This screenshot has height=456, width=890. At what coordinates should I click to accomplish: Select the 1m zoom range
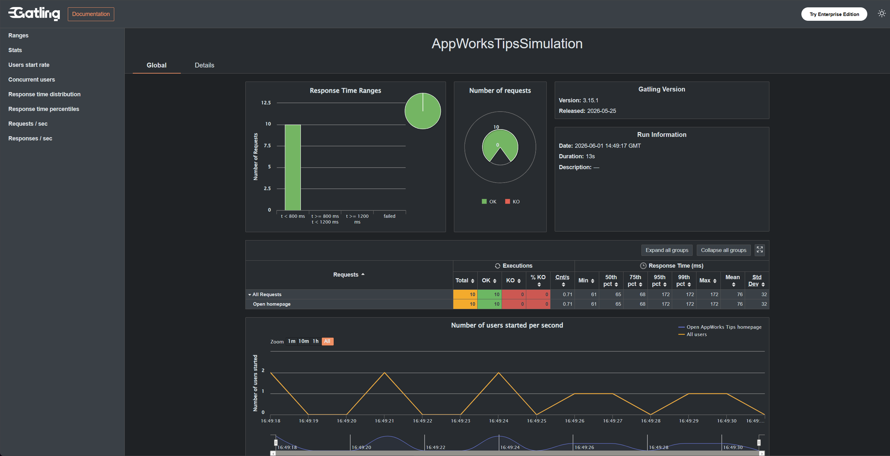coord(291,341)
